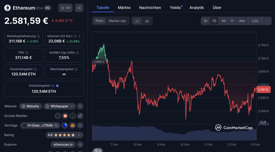This screenshot has width=275, height=152.
Task: Switch to Yields tab
Action: tap(175, 8)
